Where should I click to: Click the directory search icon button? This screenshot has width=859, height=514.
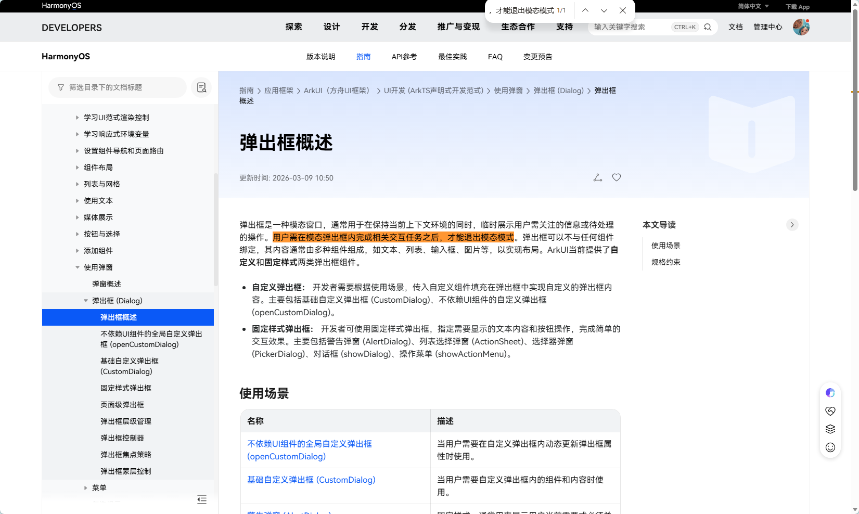(201, 87)
